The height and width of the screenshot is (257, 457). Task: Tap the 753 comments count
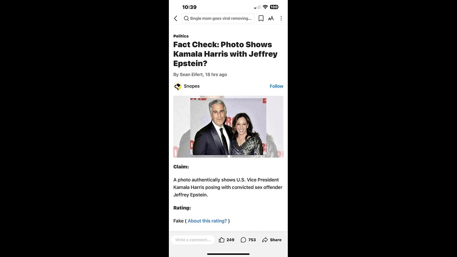[252, 240]
